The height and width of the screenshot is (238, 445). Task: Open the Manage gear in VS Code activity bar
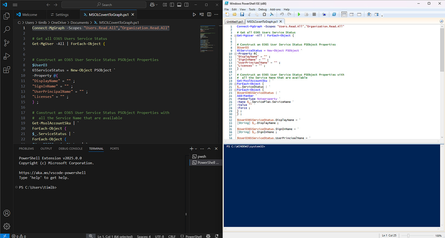(6, 227)
